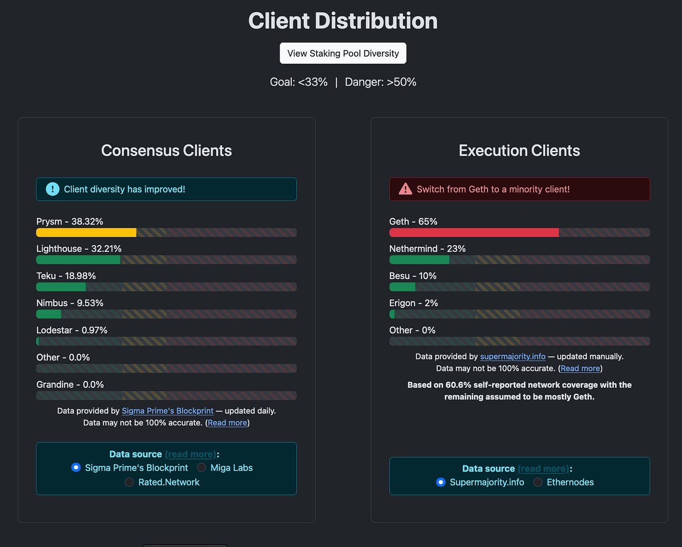Open the supermajority.info link
The height and width of the screenshot is (547, 682).
coord(513,356)
